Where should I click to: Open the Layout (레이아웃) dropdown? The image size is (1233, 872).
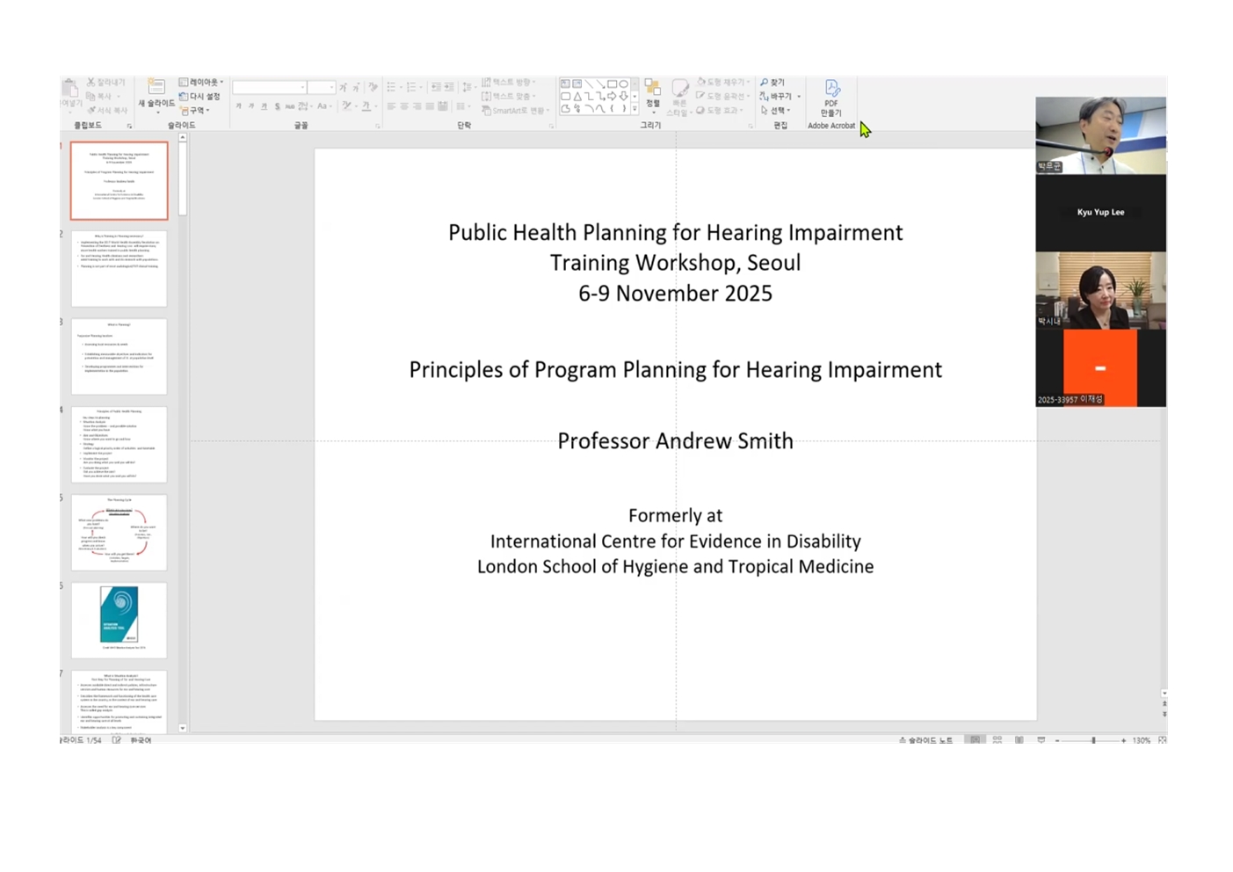pos(201,83)
